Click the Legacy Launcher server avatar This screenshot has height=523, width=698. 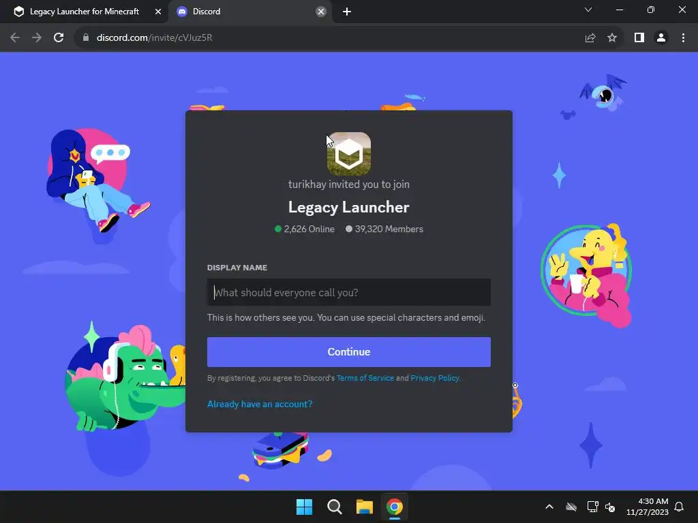tap(348, 153)
